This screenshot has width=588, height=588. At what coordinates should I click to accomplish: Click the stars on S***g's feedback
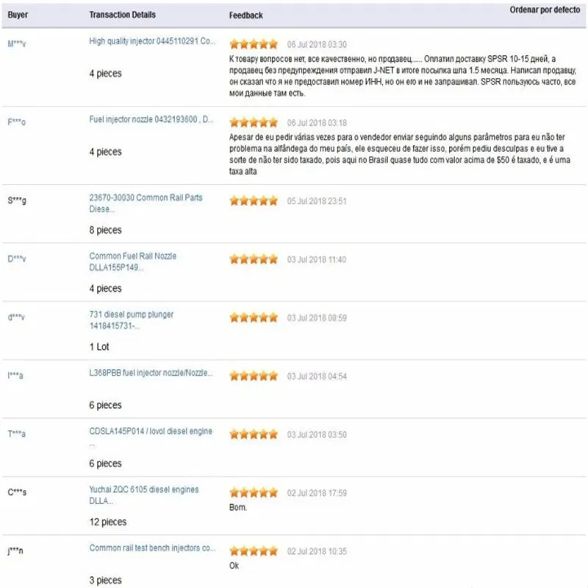click(x=254, y=200)
